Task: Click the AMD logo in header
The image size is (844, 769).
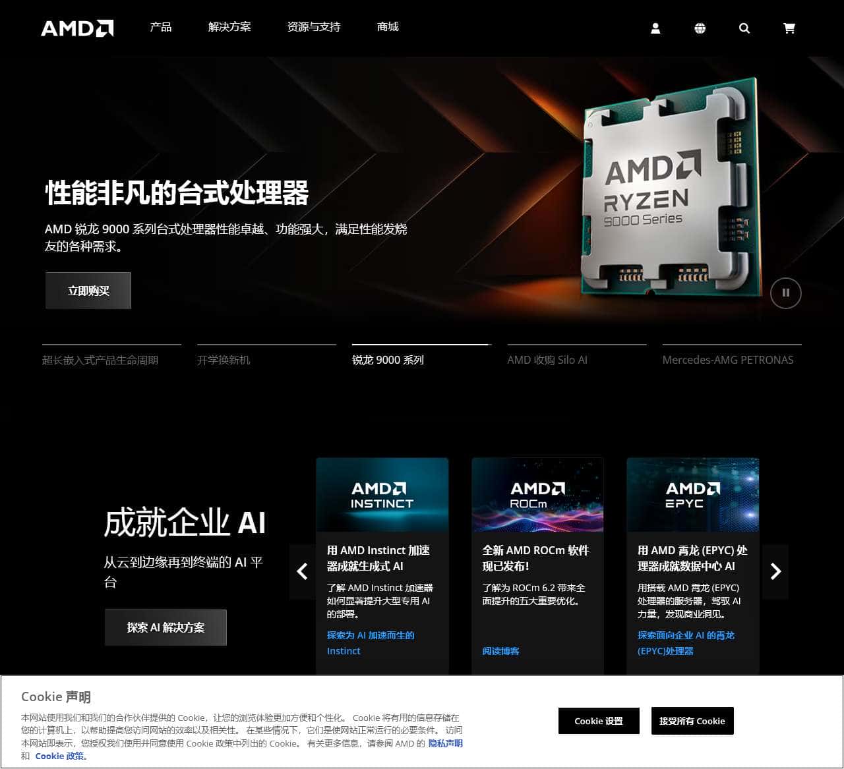Action: [77, 28]
